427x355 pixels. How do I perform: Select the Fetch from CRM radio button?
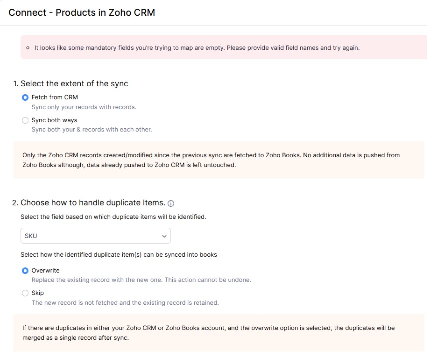(x=25, y=97)
